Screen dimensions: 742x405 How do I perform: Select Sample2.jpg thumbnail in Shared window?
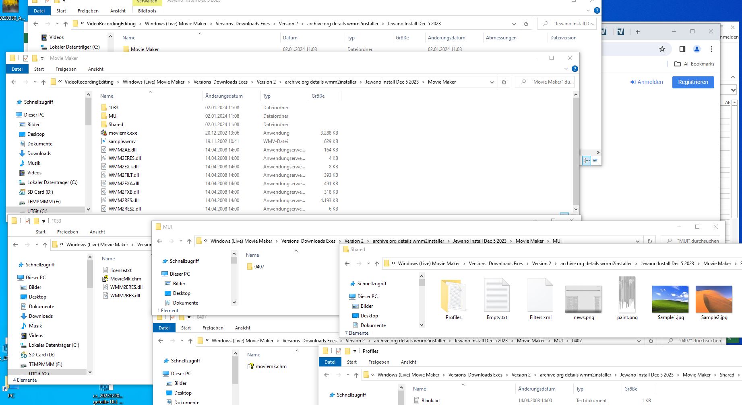pos(714,299)
